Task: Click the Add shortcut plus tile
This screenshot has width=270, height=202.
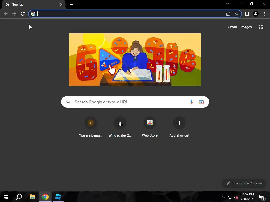Action: click(x=179, y=127)
